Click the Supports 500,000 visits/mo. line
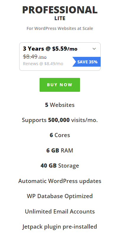Viewport: 124px width, 236px height. [60, 120]
